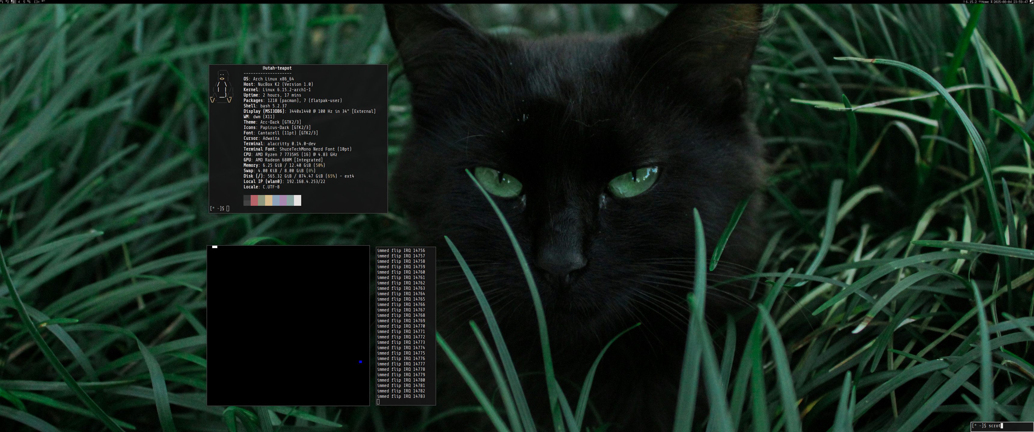
Task: Click the 'Packages: 1218 (pacman)' line
Action: (293, 100)
